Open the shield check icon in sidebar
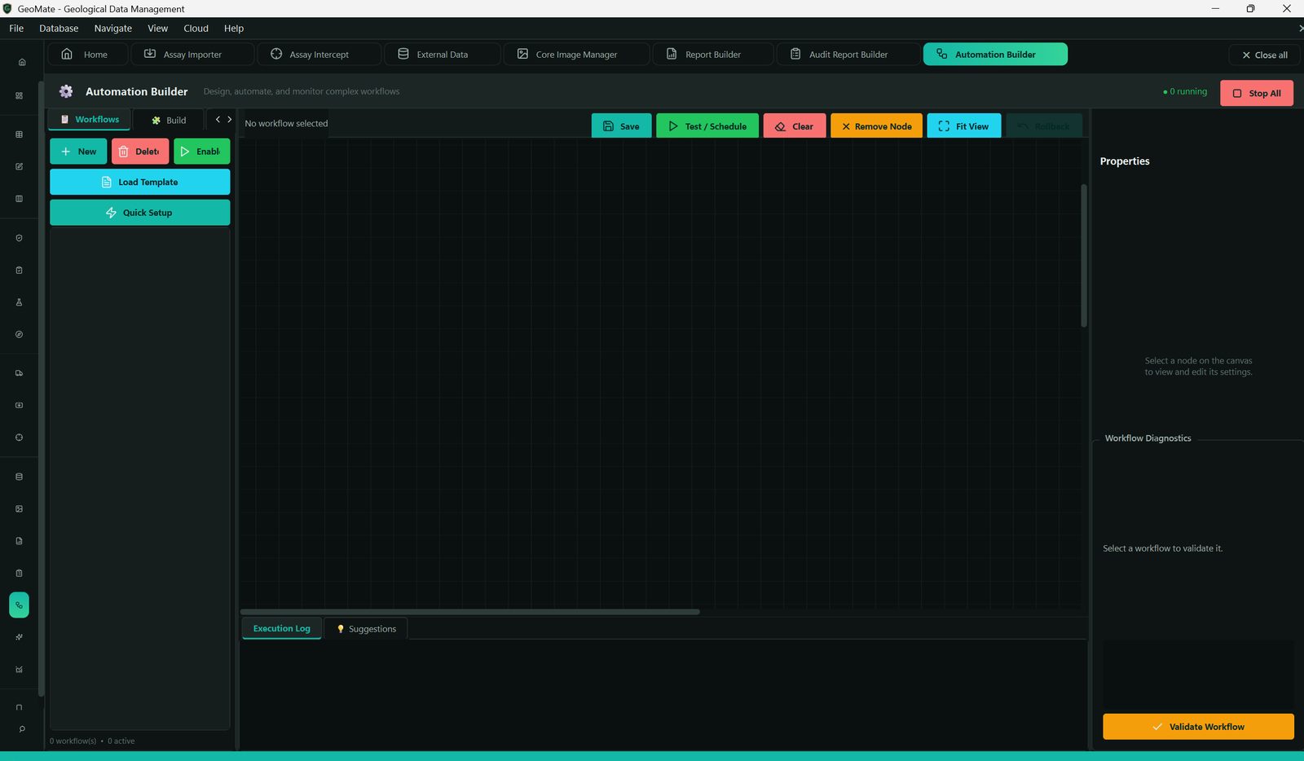Image resolution: width=1304 pixels, height=761 pixels. pos(19,238)
